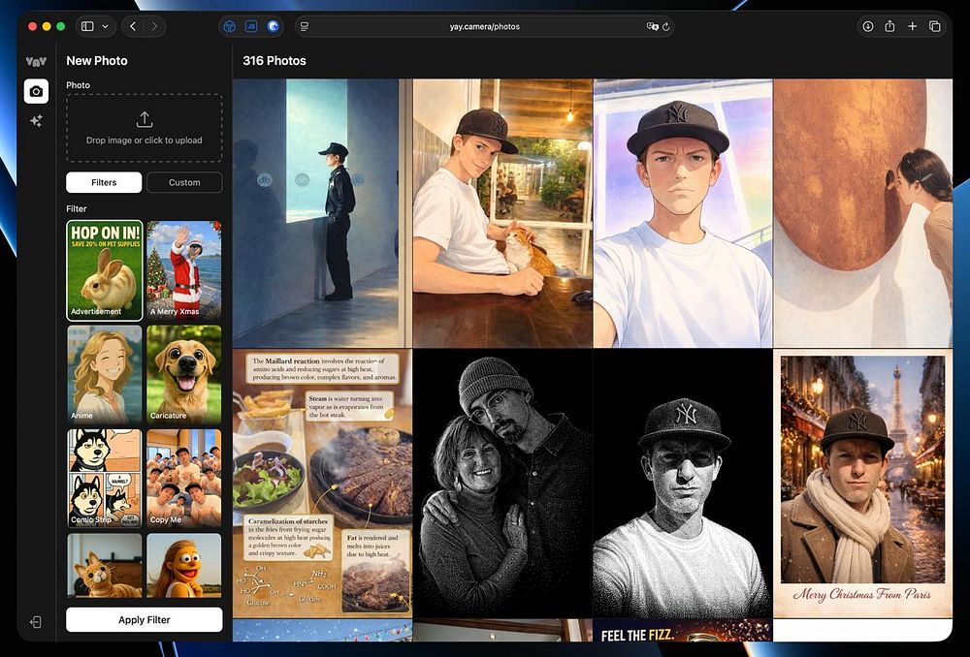Toggle the Safari sidebar button
Viewport: 970px width, 657px height.
[88, 26]
